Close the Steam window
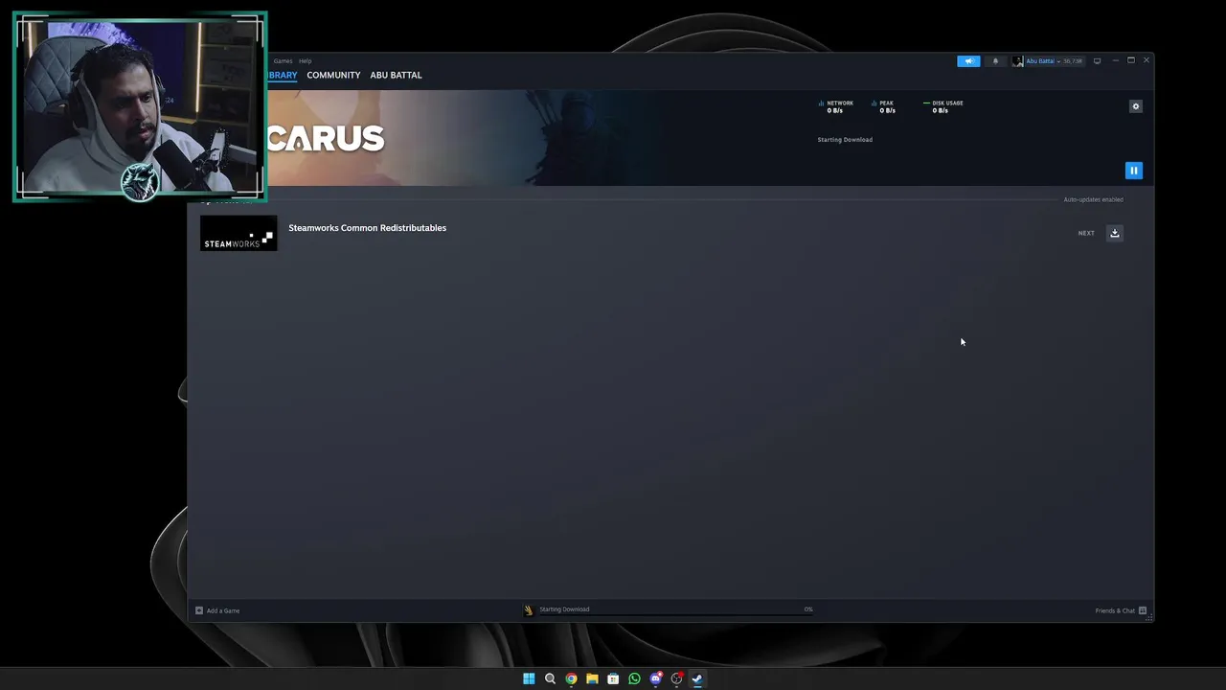 pyautogui.click(x=1146, y=60)
